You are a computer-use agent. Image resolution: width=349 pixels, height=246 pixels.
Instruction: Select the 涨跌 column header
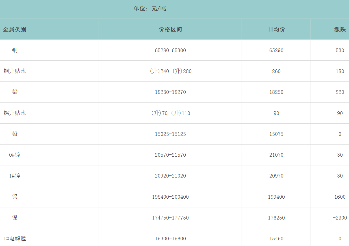point(340,29)
